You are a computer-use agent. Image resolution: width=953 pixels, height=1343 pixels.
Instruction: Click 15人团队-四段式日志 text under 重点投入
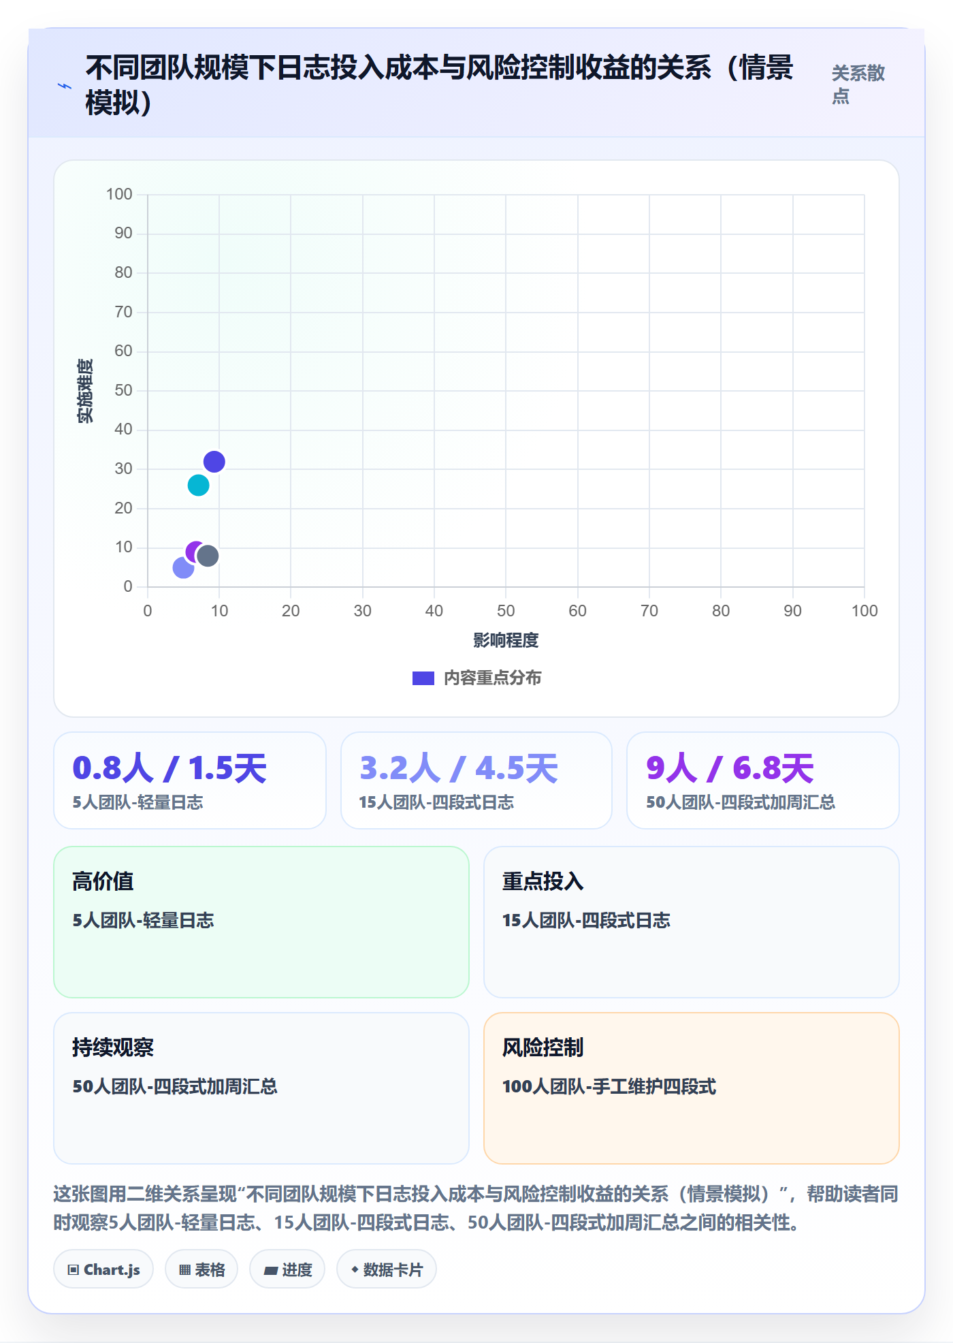586,921
